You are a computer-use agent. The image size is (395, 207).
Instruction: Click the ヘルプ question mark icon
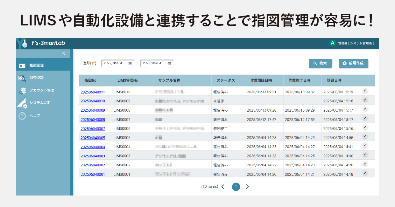point(22,116)
